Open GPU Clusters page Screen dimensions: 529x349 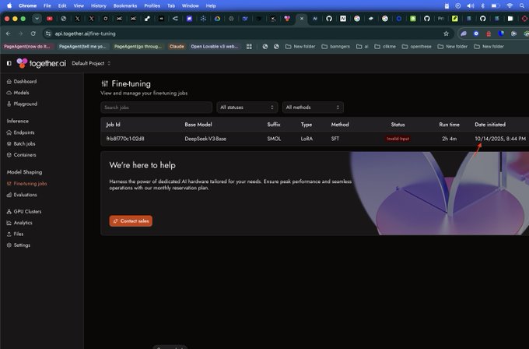pos(24,211)
